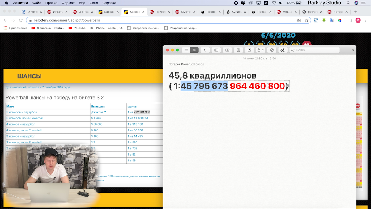Expand the Notes toolbar overflow chevrons

(x=353, y=50)
